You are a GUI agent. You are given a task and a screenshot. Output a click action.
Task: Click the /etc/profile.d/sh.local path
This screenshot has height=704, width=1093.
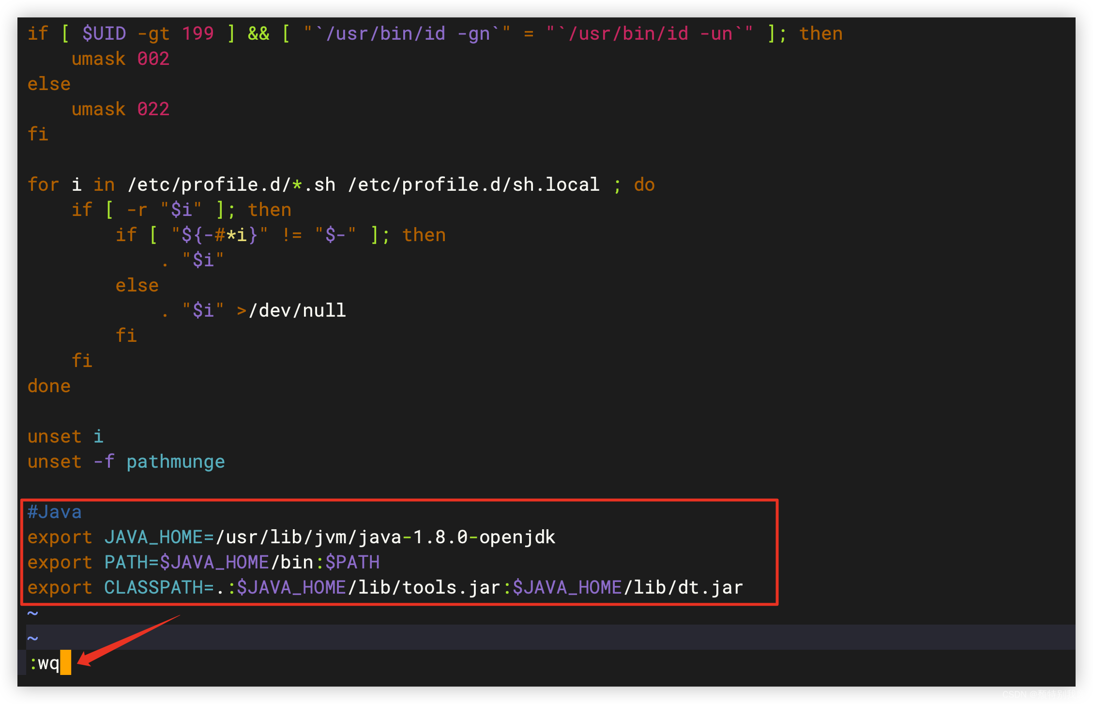(473, 185)
